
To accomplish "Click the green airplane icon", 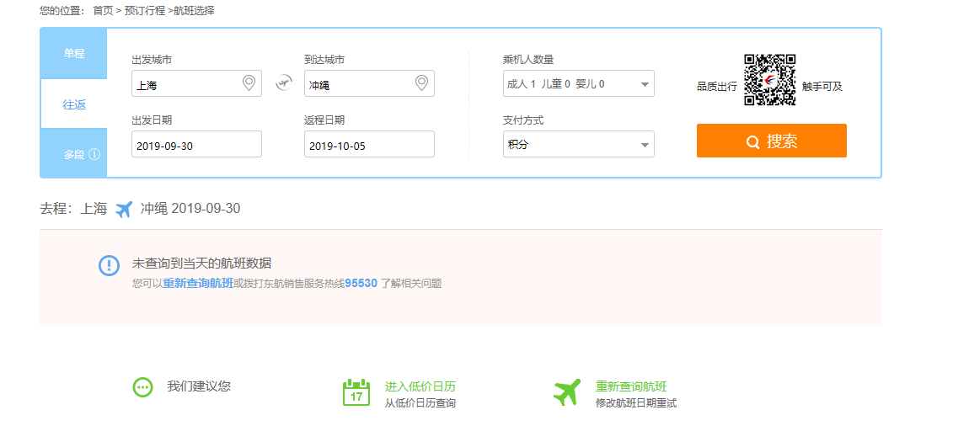I will pyautogui.click(x=567, y=392).
